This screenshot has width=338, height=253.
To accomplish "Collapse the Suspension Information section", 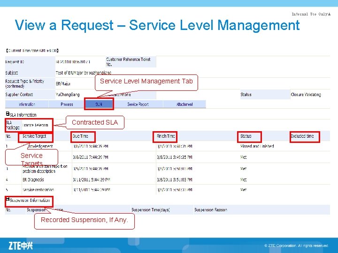I will click(x=8, y=199).
